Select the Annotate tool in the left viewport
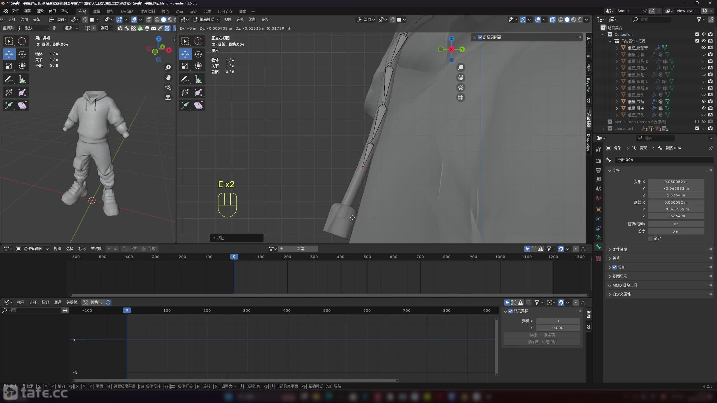This screenshot has width=717, height=403. [9, 79]
